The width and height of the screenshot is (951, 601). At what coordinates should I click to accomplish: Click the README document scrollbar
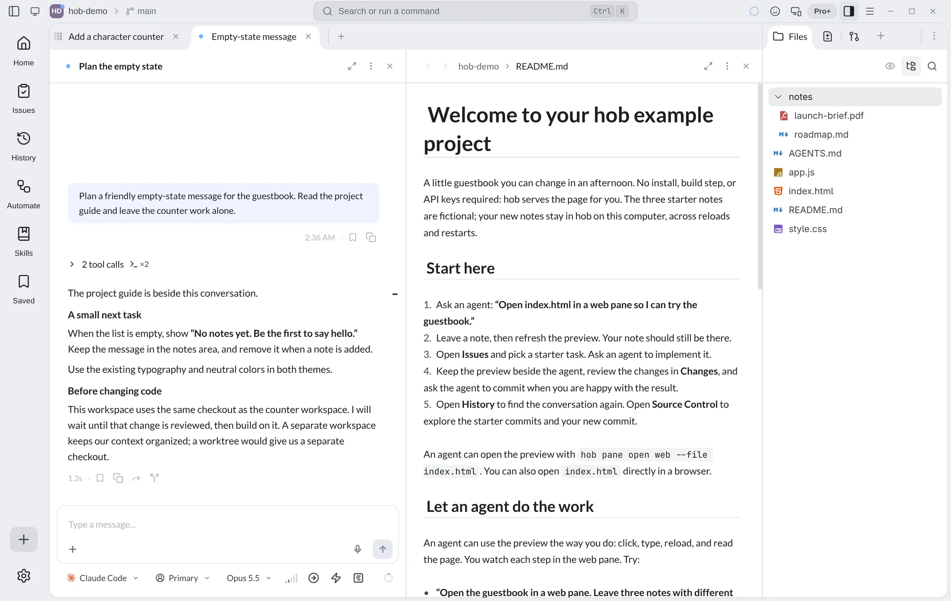759,186
